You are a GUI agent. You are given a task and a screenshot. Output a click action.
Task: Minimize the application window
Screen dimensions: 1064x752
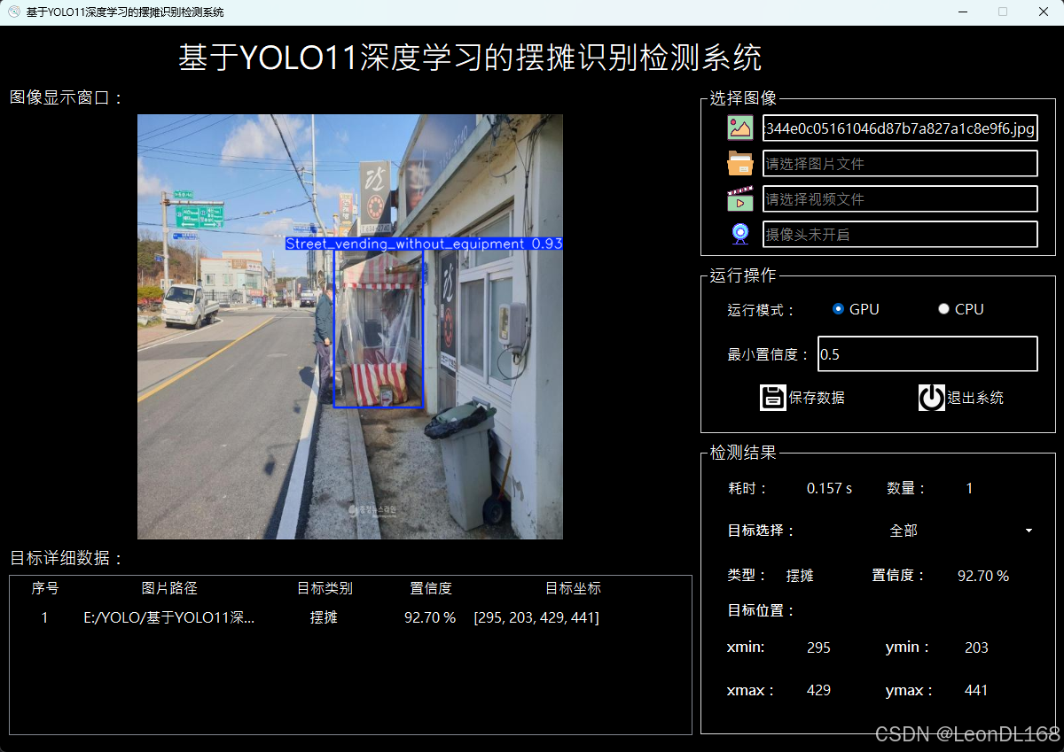tap(963, 12)
